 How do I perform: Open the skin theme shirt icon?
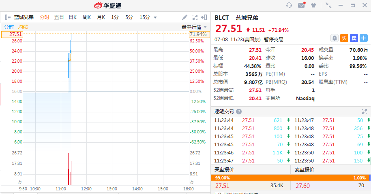(x=313, y=5)
